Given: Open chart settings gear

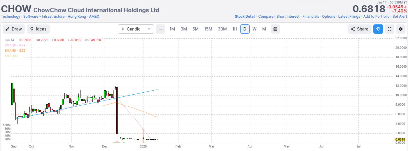Looking at the screenshot, I should pyautogui.click(x=401, y=29).
